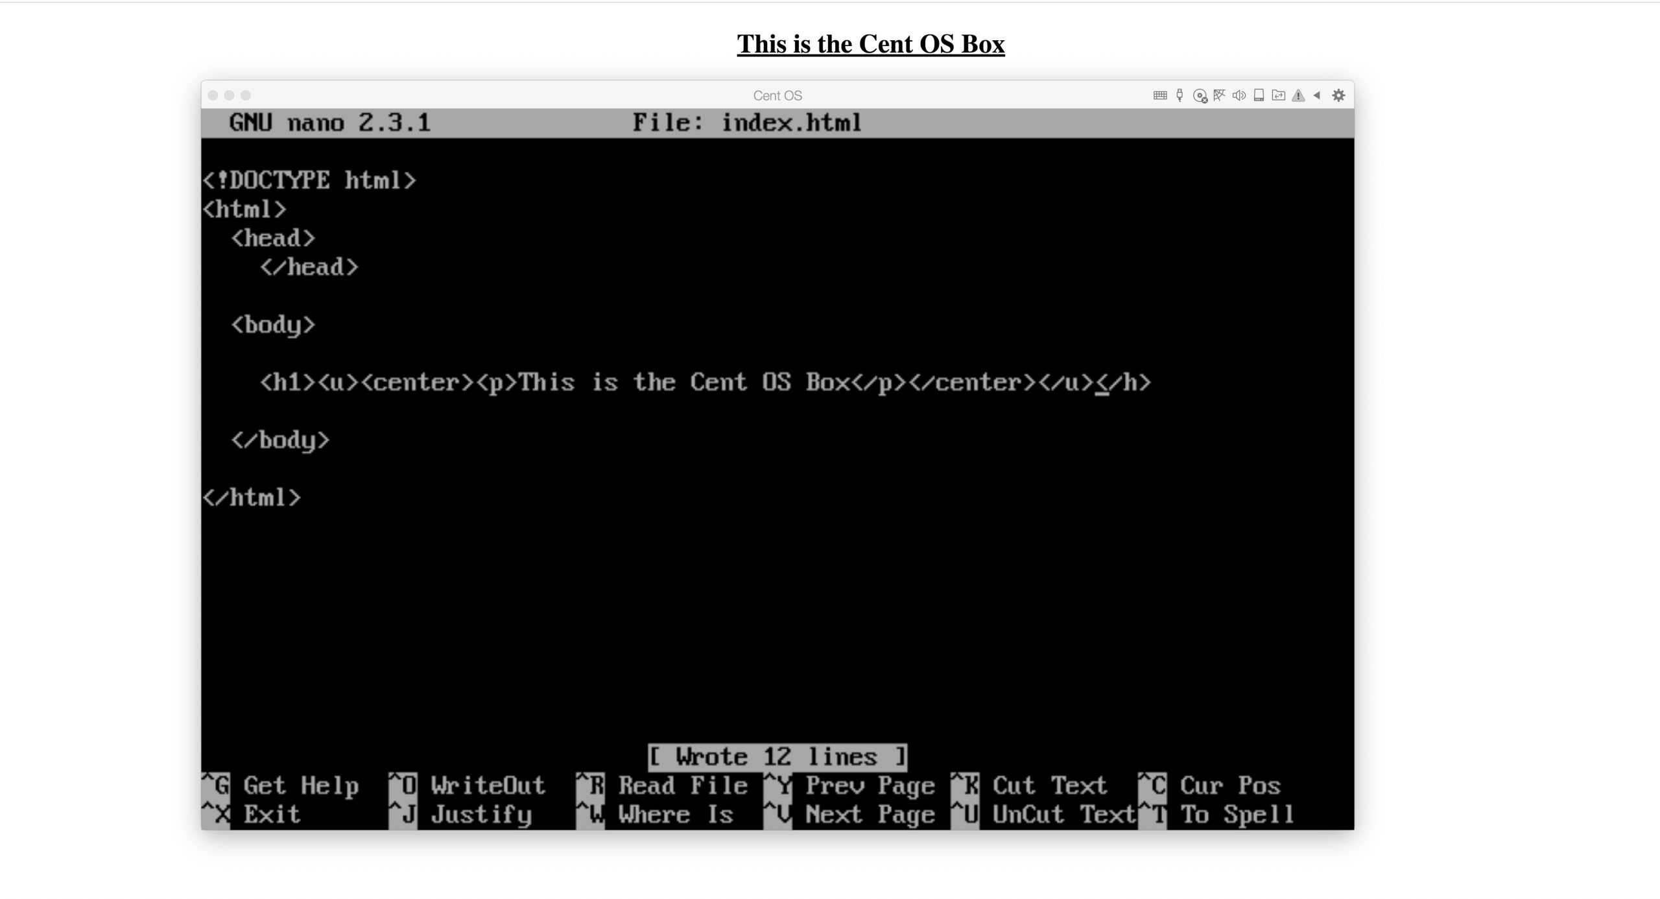Click the CD/DVD drive icon

click(1200, 95)
